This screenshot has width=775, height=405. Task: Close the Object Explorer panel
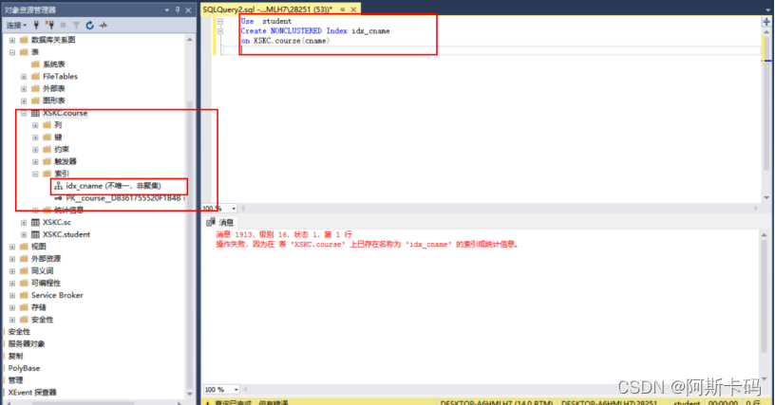click(x=188, y=9)
